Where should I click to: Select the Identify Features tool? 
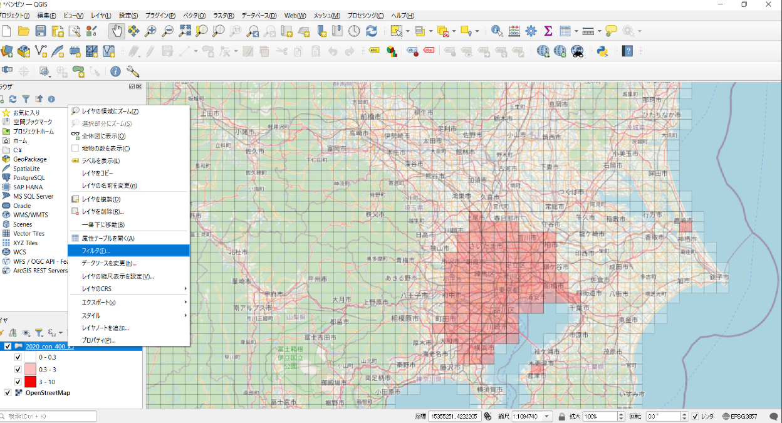497,31
